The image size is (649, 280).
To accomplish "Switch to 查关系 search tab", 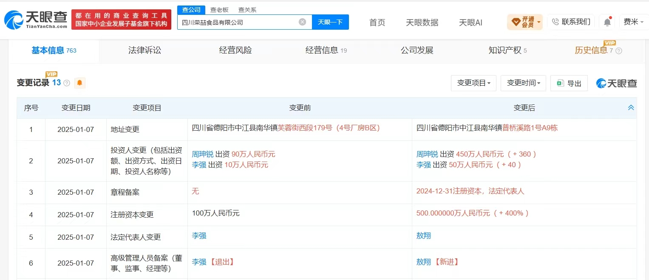I will tap(247, 10).
